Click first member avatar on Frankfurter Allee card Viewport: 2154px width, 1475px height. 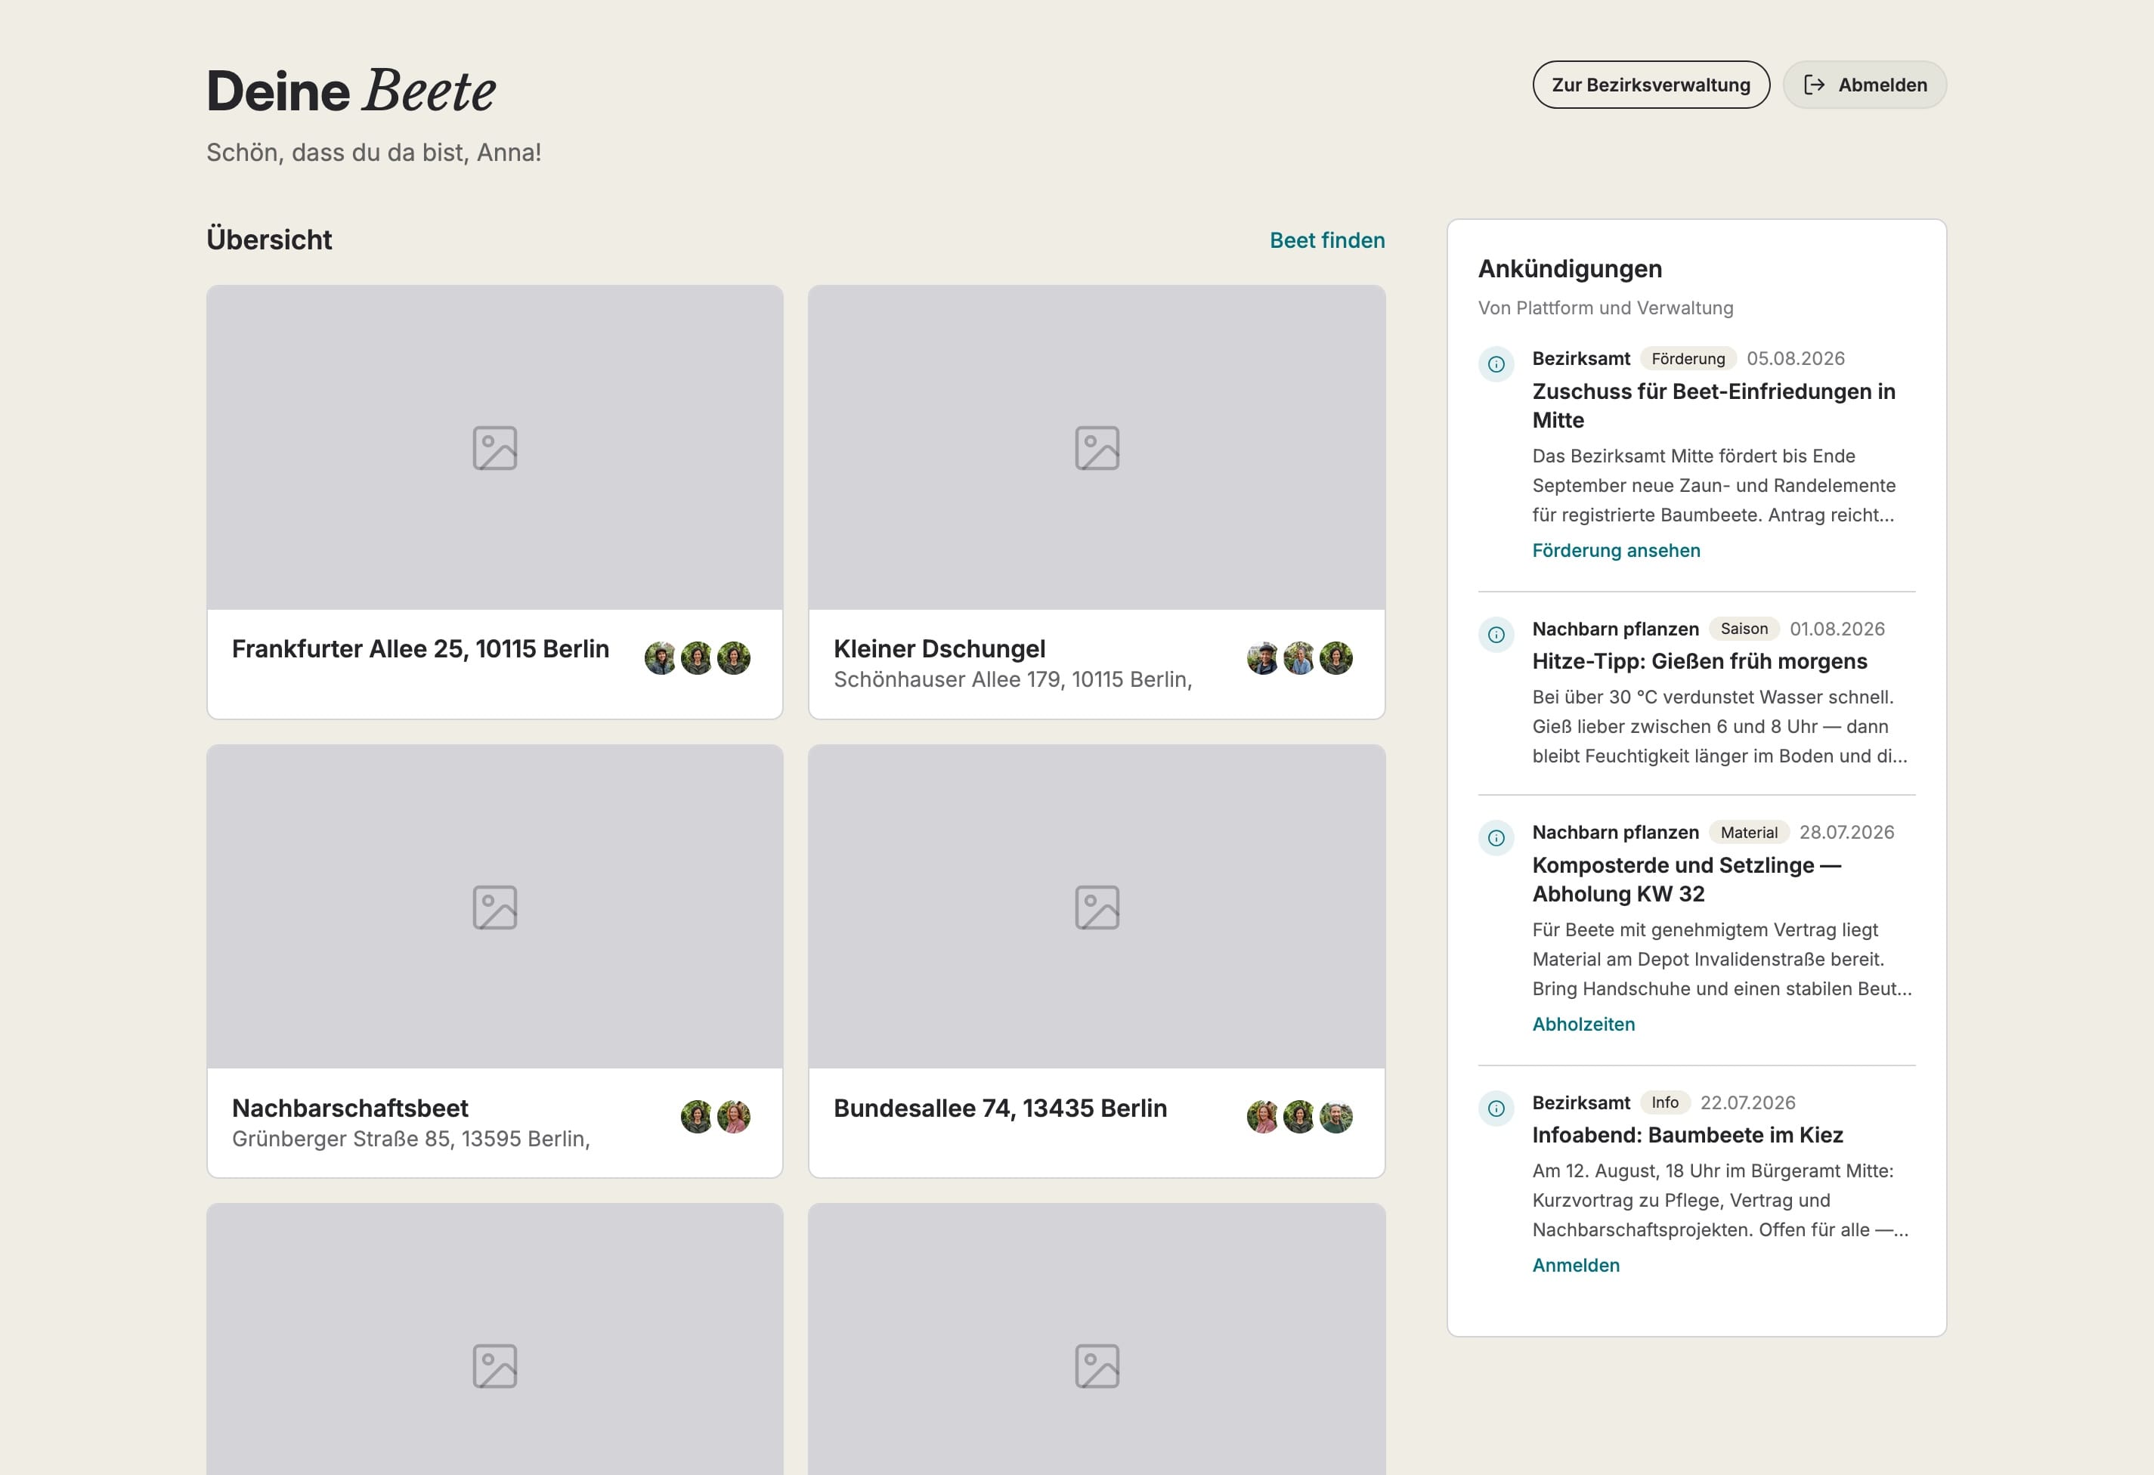pos(660,658)
